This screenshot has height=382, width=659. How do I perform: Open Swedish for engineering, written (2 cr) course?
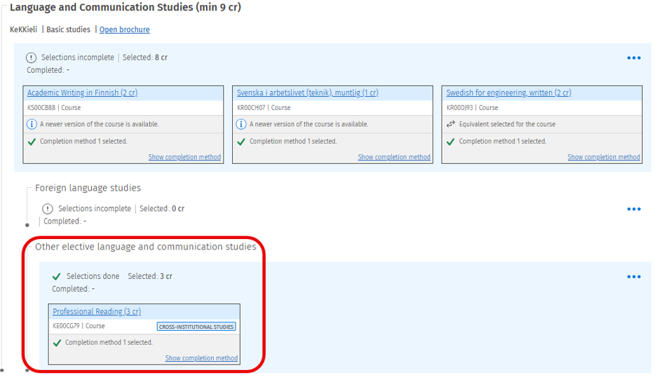pyautogui.click(x=508, y=93)
